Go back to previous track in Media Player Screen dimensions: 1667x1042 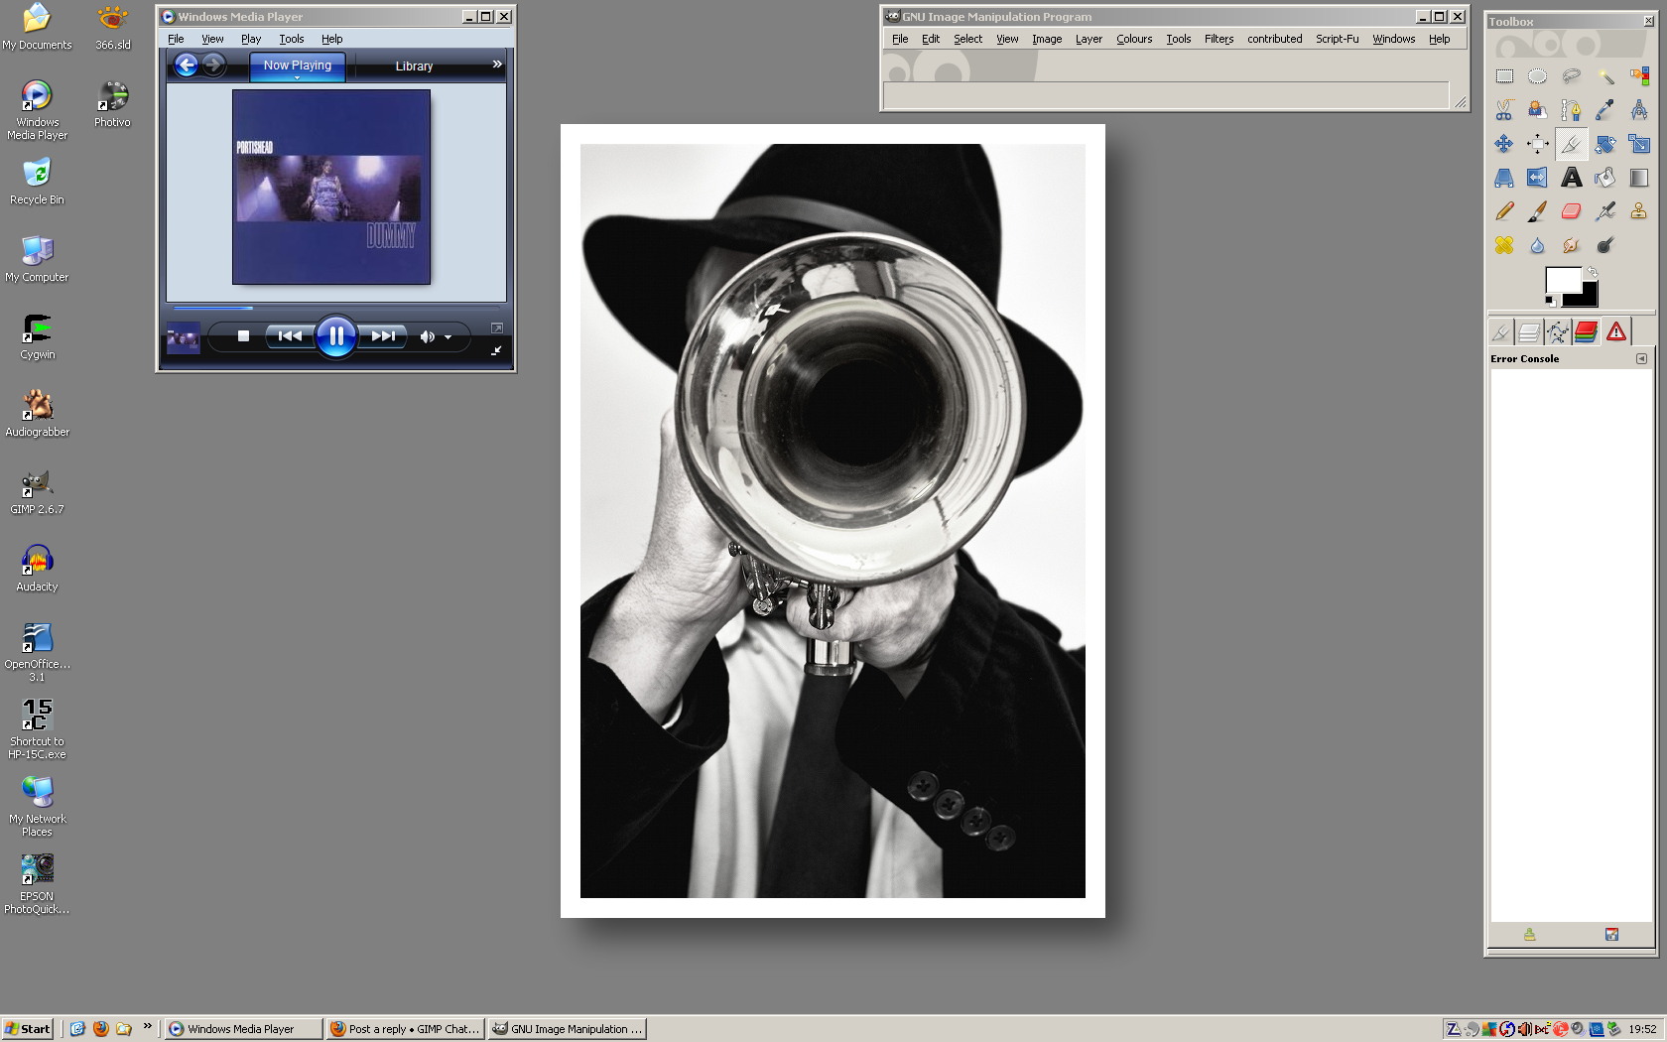[x=290, y=336]
